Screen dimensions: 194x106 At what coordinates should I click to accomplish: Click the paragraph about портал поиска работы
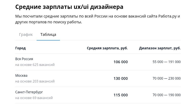click(98, 19)
